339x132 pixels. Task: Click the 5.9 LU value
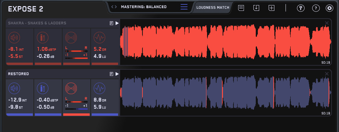point(100,107)
